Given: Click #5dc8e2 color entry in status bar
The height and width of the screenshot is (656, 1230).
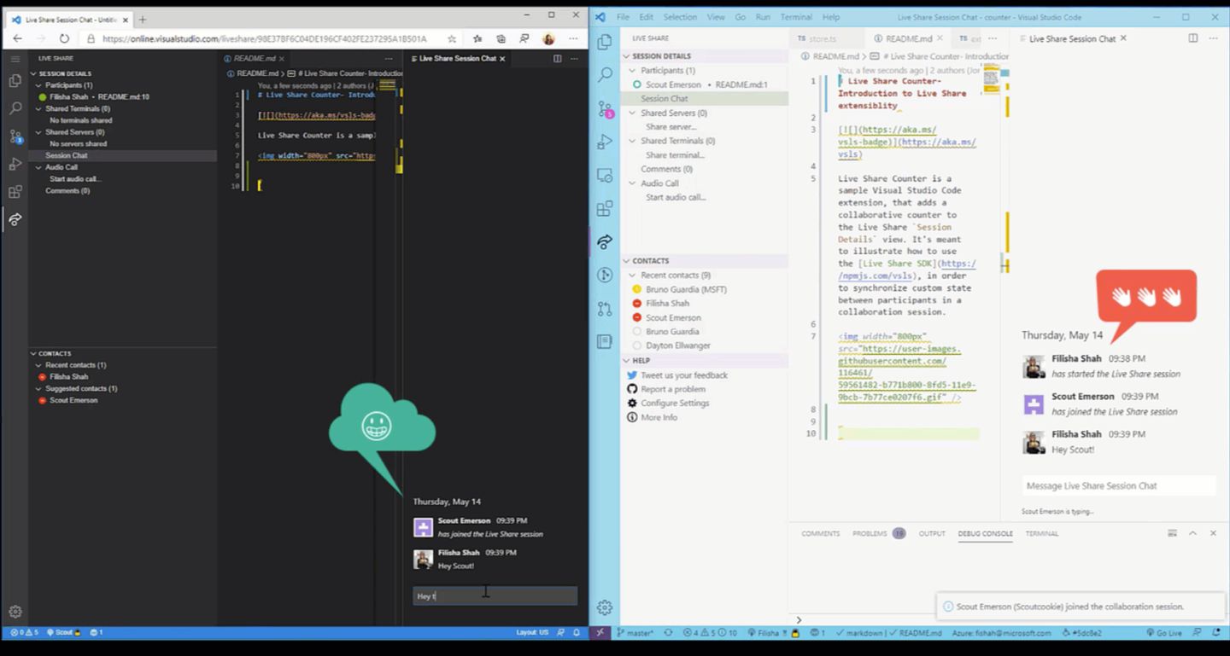Looking at the screenshot, I should [x=1081, y=633].
